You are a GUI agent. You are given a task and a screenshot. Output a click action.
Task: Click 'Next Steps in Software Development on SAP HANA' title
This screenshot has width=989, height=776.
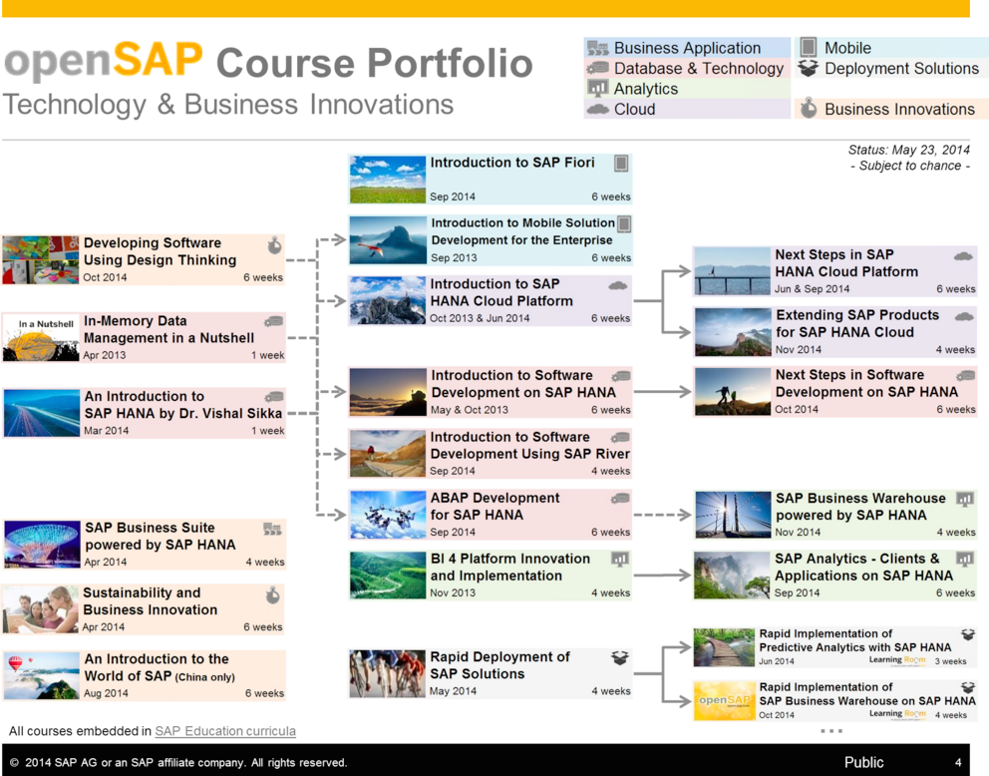pyautogui.click(x=866, y=384)
